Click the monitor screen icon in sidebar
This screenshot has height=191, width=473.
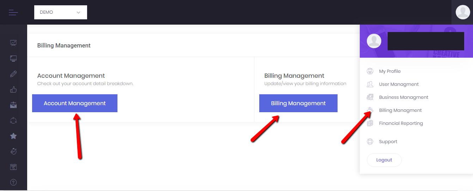pos(13,58)
